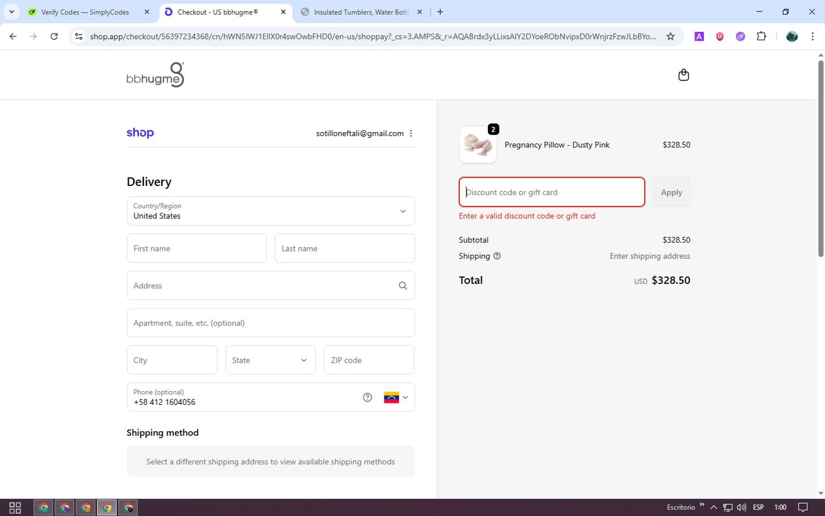
Task: Click the bbhugme logo
Action: pyautogui.click(x=155, y=75)
